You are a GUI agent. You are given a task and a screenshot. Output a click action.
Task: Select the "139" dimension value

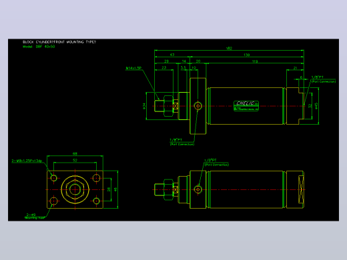coord(246,55)
